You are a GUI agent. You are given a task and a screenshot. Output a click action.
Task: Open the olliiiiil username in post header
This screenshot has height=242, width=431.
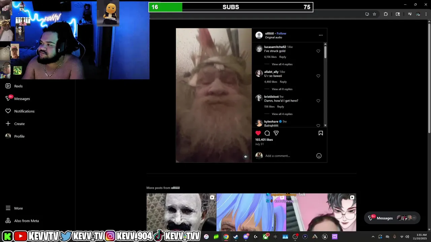pos(269,33)
